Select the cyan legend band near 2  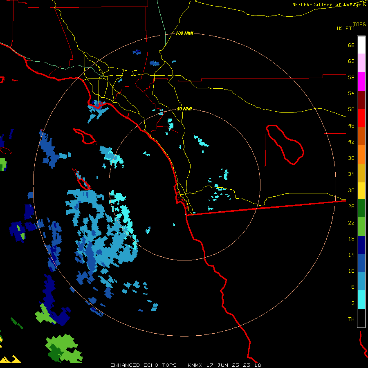361,300
